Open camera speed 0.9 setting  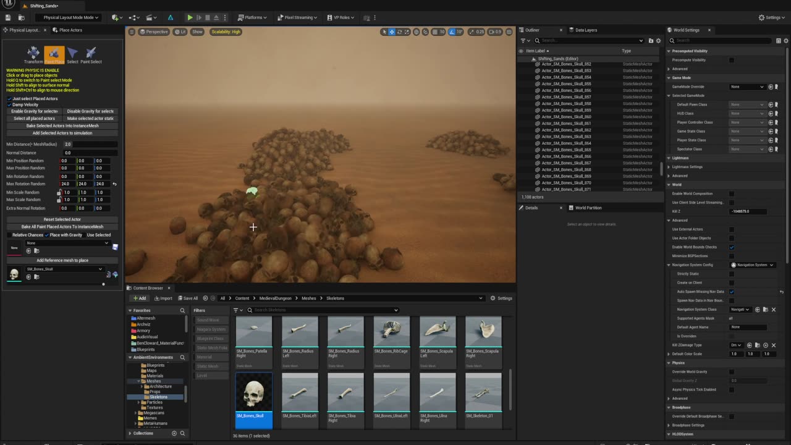click(x=496, y=32)
